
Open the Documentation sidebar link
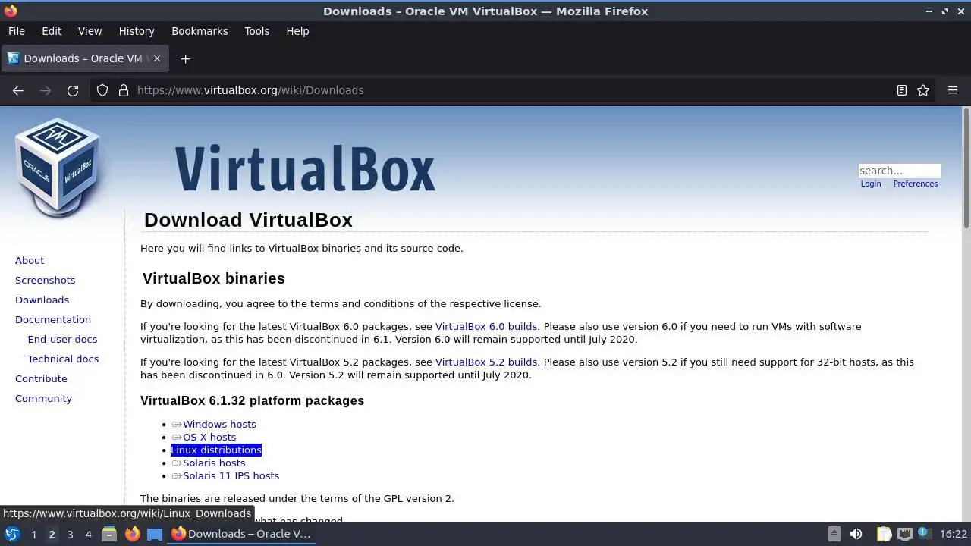point(53,319)
